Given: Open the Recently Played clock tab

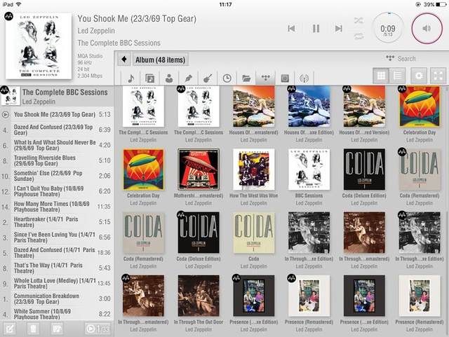Looking at the screenshot, I should click(x=227, y=78).
